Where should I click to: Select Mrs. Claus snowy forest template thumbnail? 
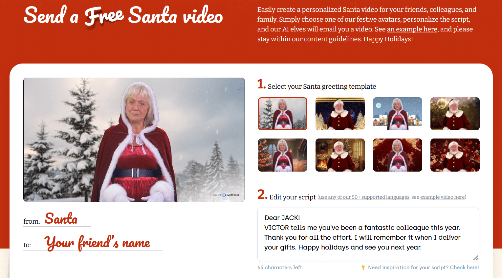(x=283, y=114)
